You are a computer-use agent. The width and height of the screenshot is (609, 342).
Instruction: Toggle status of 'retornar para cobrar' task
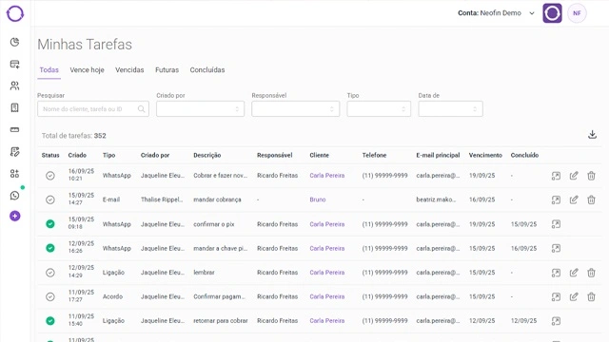pyautogui.click(x=50, y=321)
